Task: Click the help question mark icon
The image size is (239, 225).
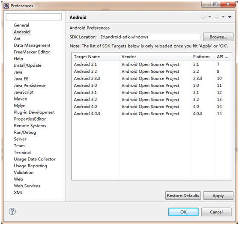Action: (x=12, y=211)
